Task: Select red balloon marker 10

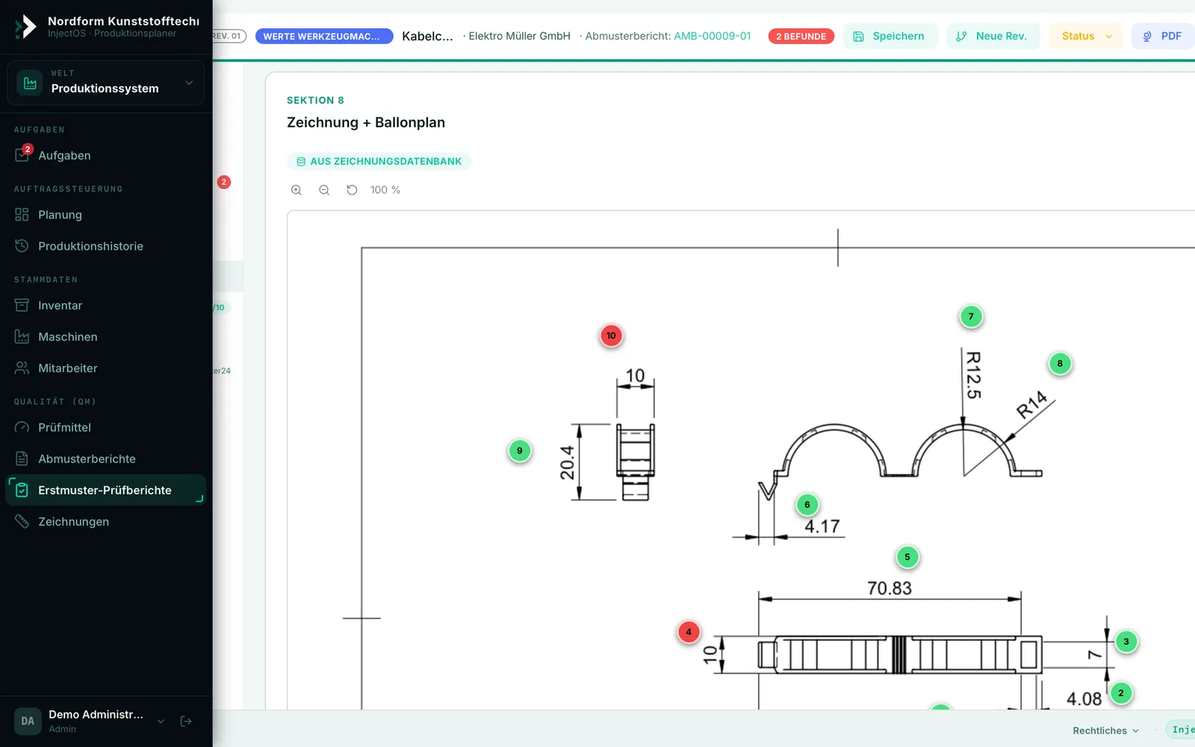Action: tap(611, 335)
